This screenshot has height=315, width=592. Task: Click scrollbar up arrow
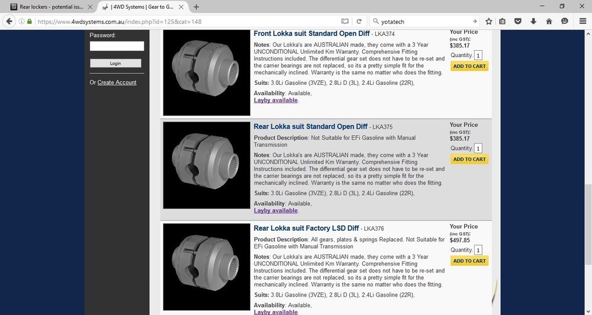[x=588, y=33]
